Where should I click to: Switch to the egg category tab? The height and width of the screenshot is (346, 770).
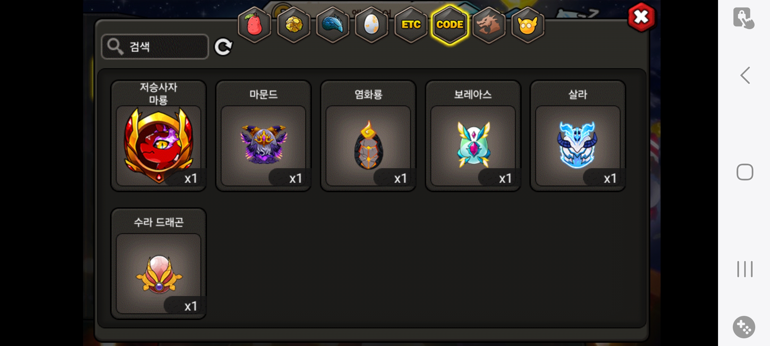(372, 25)
